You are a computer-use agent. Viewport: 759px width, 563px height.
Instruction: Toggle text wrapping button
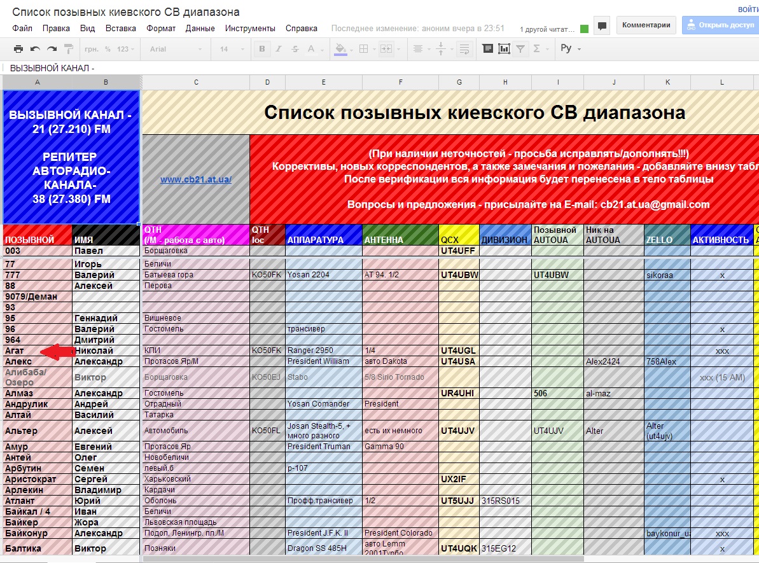(x=464, y=49)
